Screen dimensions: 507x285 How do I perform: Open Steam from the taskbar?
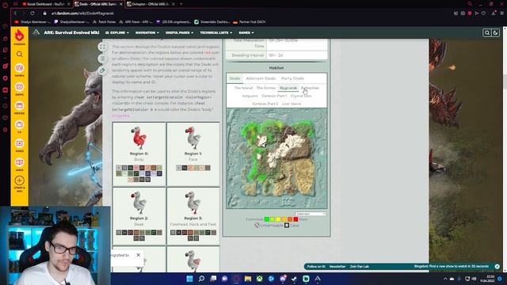pyautogui.click(x=294, y=279)
